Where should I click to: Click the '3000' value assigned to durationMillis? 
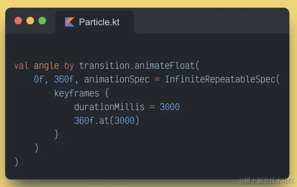tap(170, 107)
